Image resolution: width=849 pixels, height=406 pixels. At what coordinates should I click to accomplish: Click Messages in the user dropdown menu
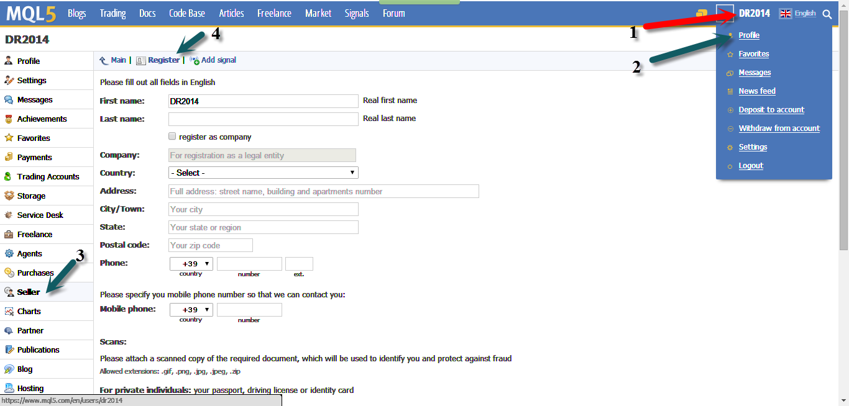point(755,73)
